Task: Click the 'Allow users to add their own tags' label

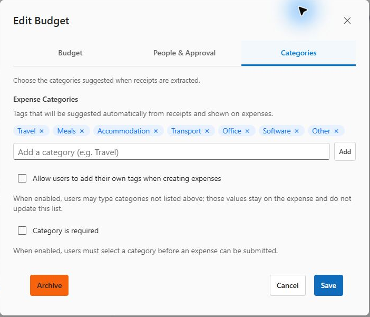Action: coord(126,179)
